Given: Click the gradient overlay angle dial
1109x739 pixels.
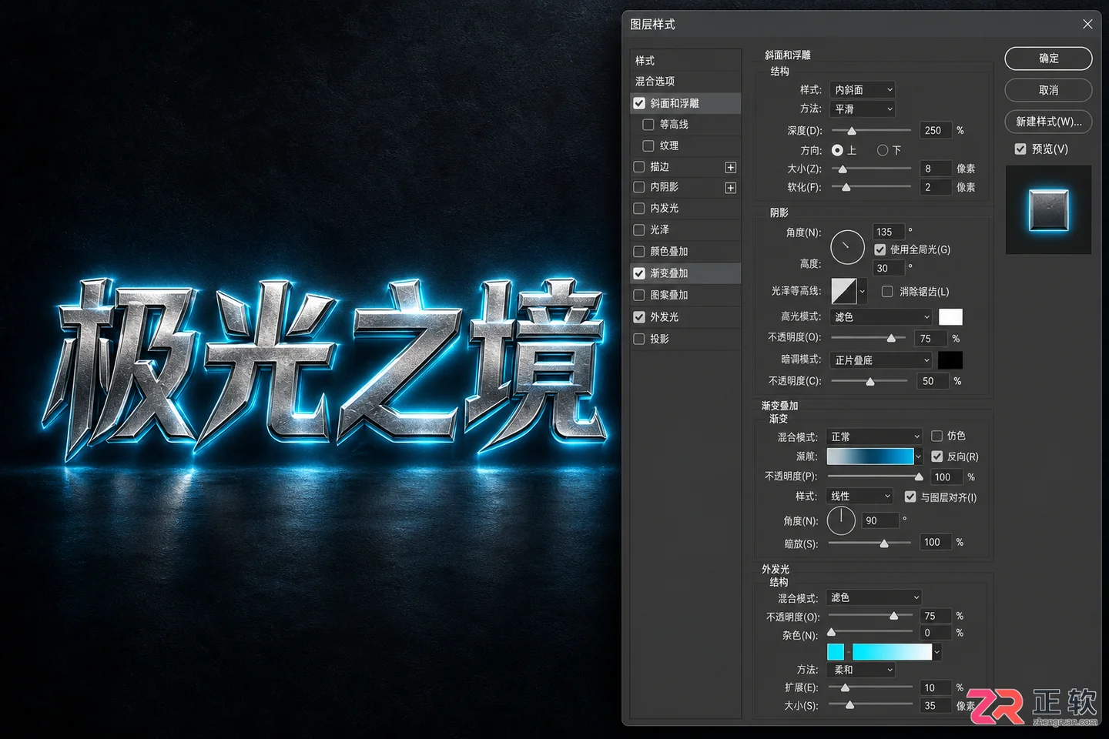Looking at the screenshot, I should pyautogui.click(x=841, y=520).
